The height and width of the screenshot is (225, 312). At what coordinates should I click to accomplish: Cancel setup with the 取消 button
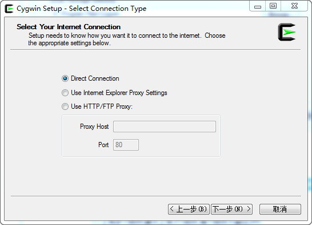(280, 209)
